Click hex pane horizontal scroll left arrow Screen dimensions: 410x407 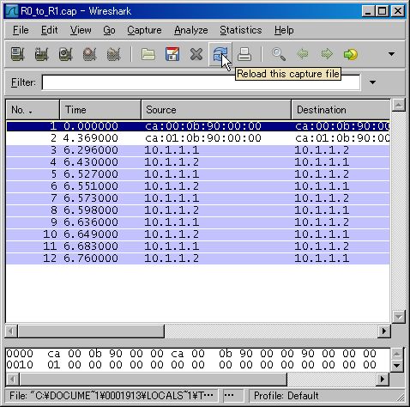[12, 380]
